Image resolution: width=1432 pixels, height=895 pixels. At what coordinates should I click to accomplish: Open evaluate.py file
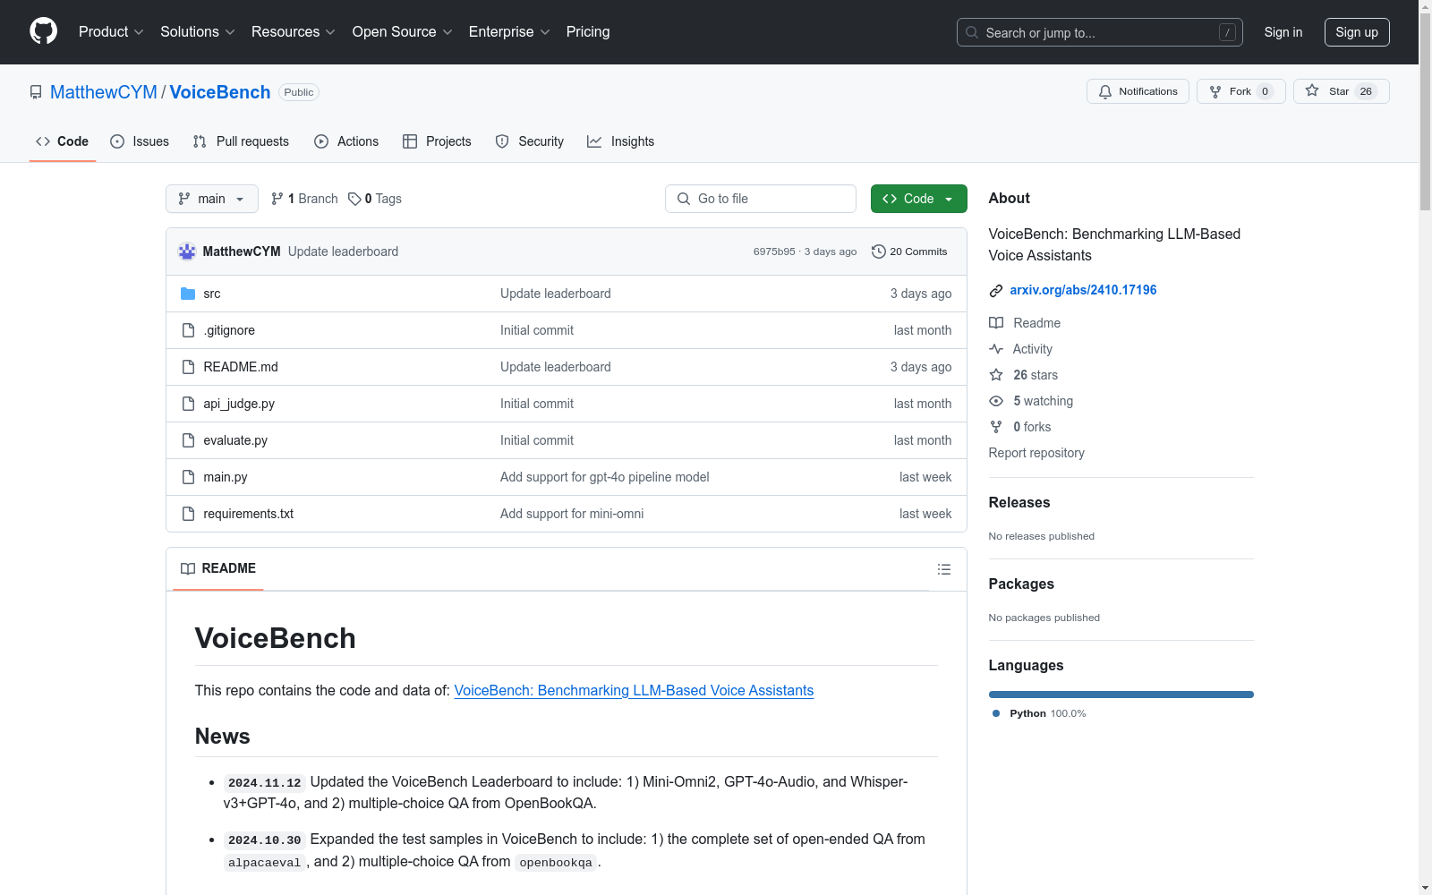click(235, 440)
